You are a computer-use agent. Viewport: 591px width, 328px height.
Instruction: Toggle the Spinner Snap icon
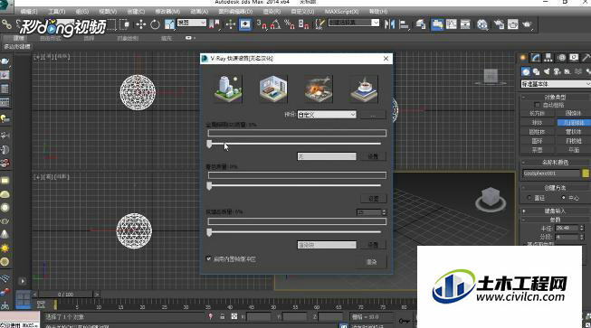303,24
